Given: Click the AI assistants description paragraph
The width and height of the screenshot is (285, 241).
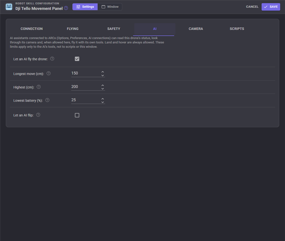Looking at the screenshot, I should (87, 42).
